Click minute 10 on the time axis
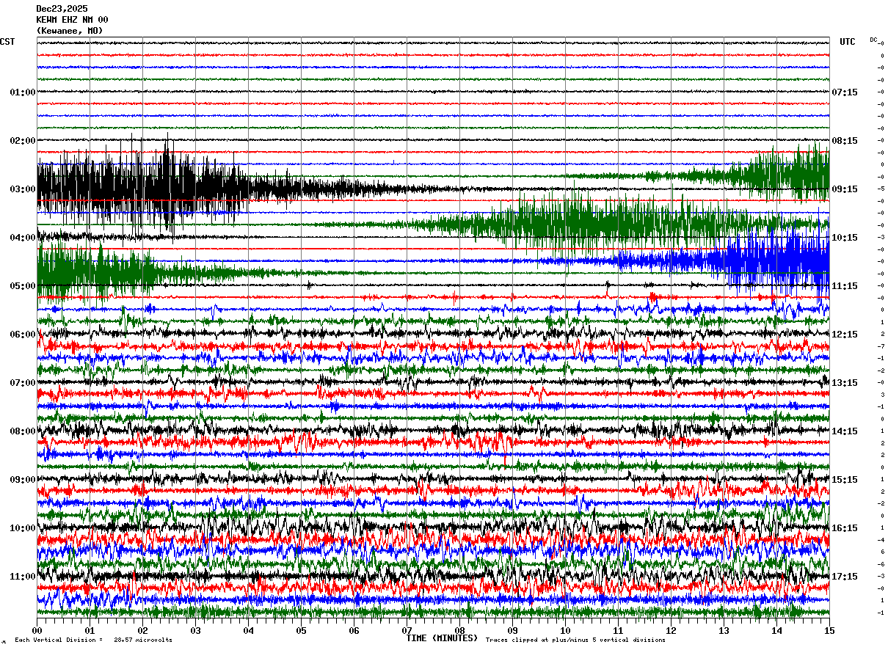Viewport: 888px width, 650px height. click(565, 630)
